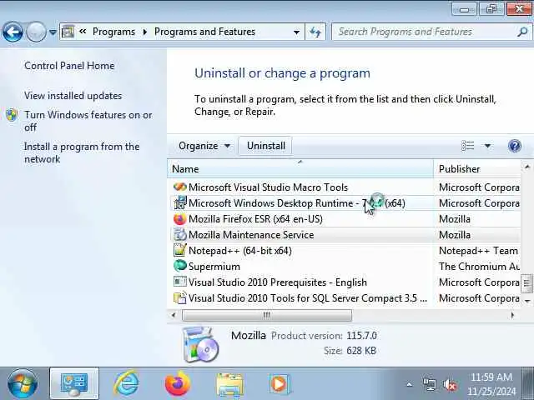Click the Uninstall button

click(266, 146)
